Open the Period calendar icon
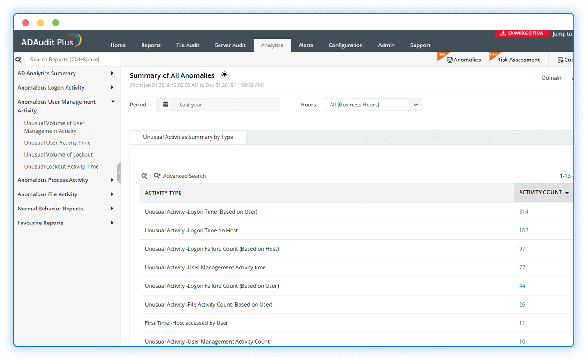This screenshot has width=588, height=359. click(166, 105)
